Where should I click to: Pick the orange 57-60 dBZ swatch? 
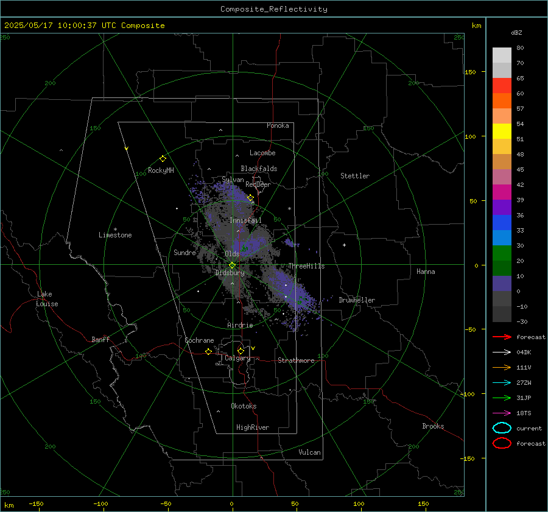[502, 101]
